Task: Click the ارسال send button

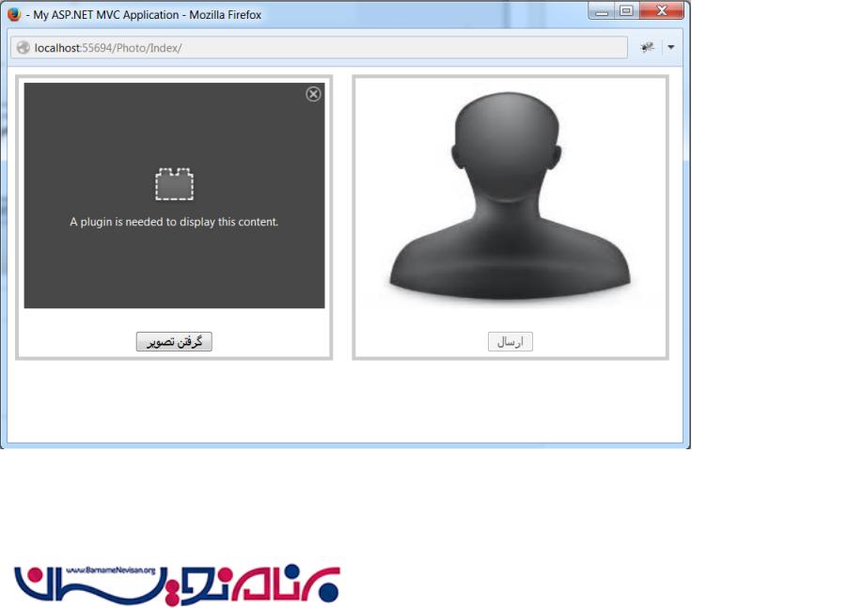Action: click(511, 341)
